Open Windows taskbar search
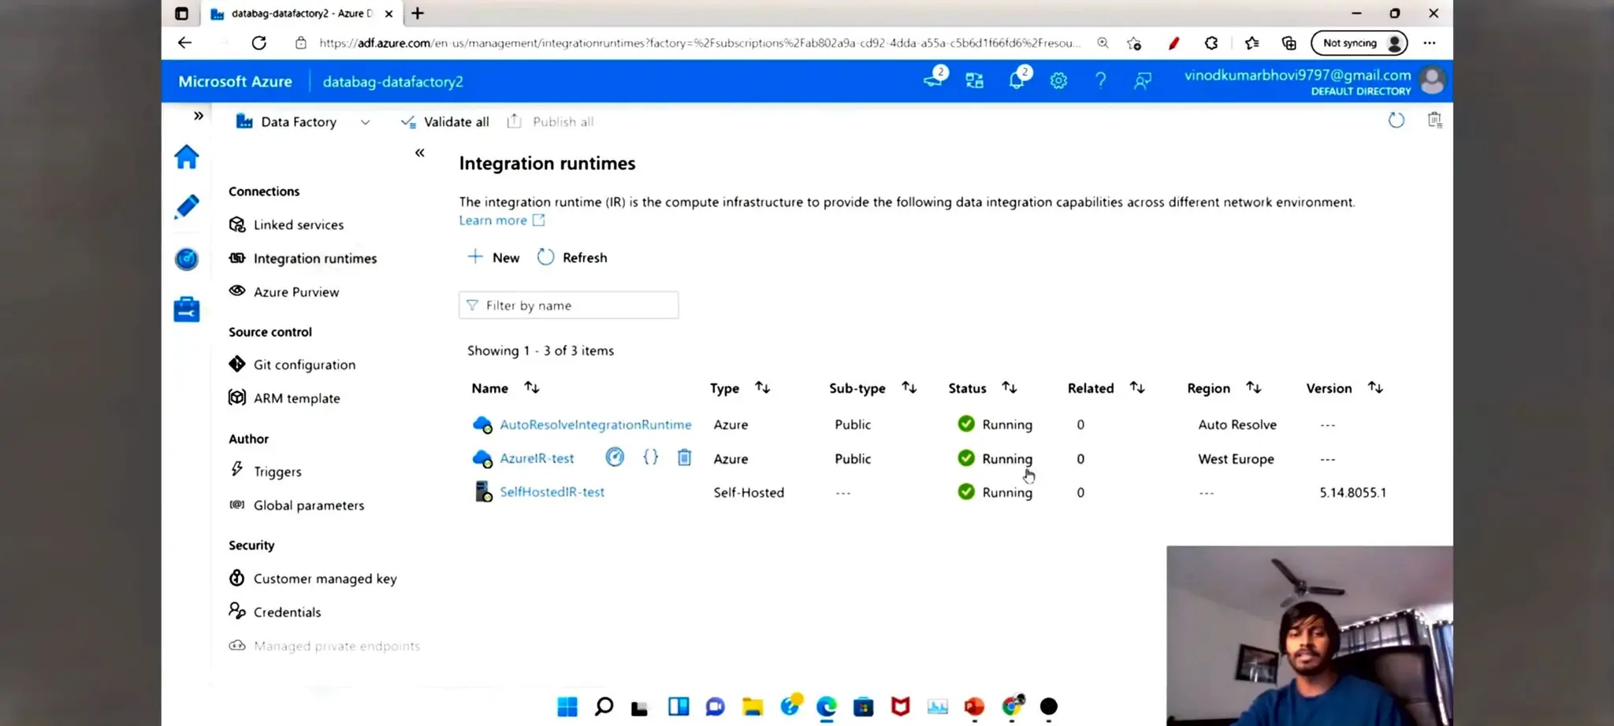The height and width of the screenshot is (726, 1614). pos(604,707)
